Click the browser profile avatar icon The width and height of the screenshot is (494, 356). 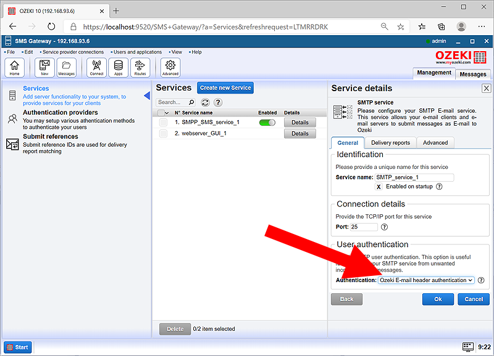(461, 26)
